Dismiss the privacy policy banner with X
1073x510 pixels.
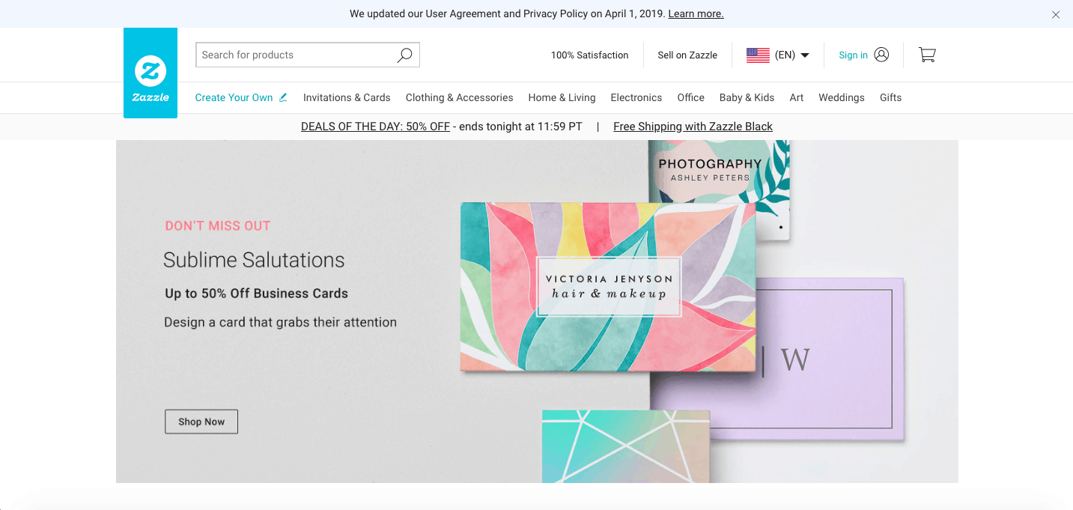click(x=1056, y=14)
